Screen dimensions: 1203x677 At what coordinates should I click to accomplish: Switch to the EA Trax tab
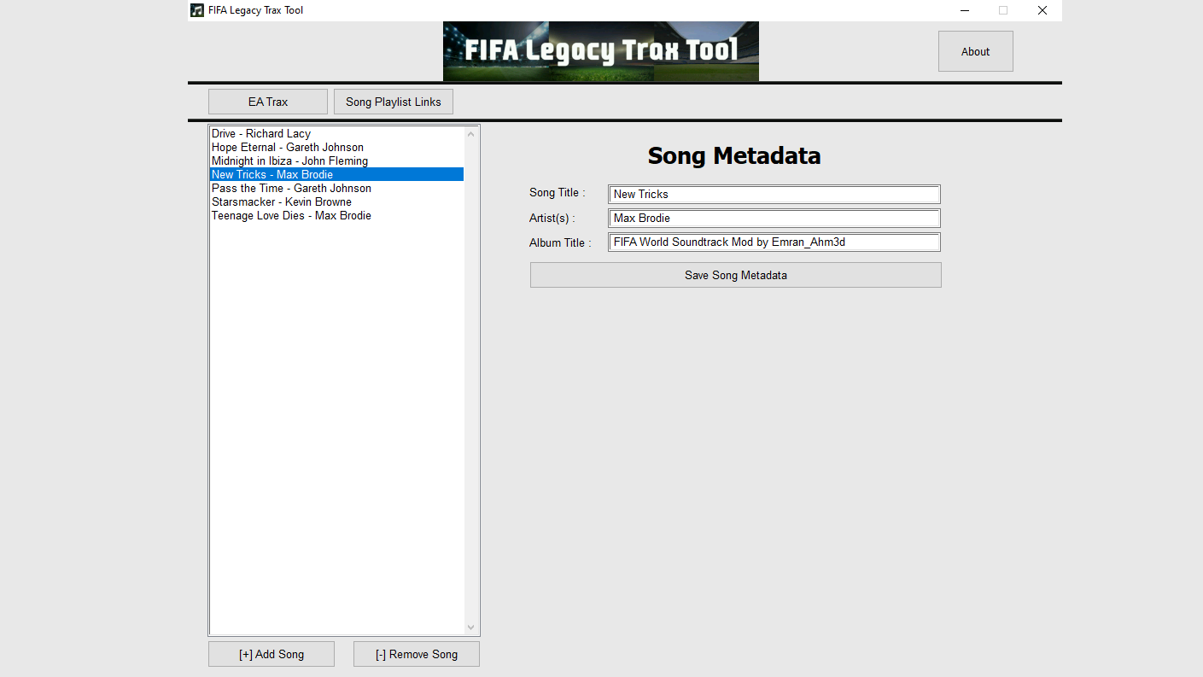[x=268, y=102]
